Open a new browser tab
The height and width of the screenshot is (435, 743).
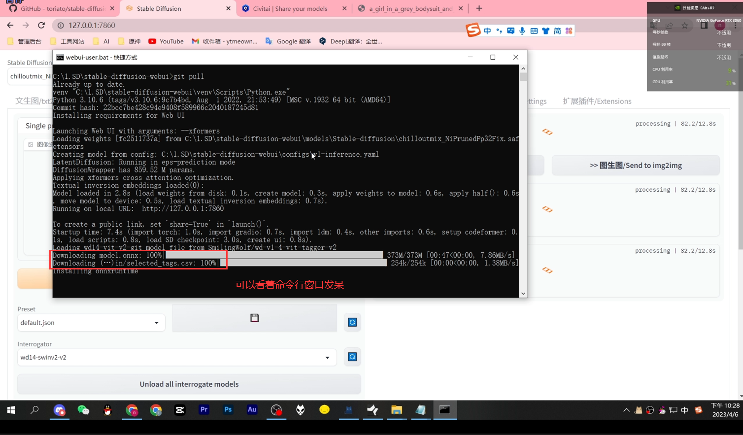click(x=479, y=8)
